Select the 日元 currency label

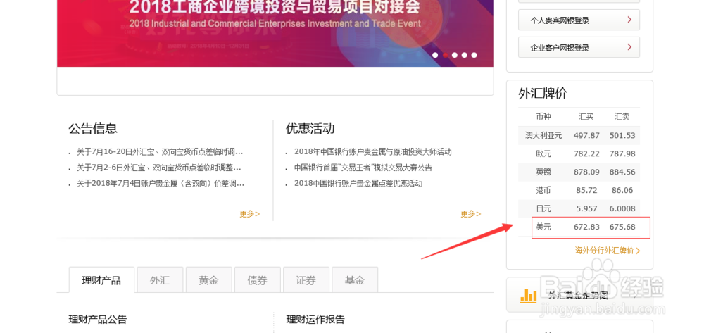(543, 208)
